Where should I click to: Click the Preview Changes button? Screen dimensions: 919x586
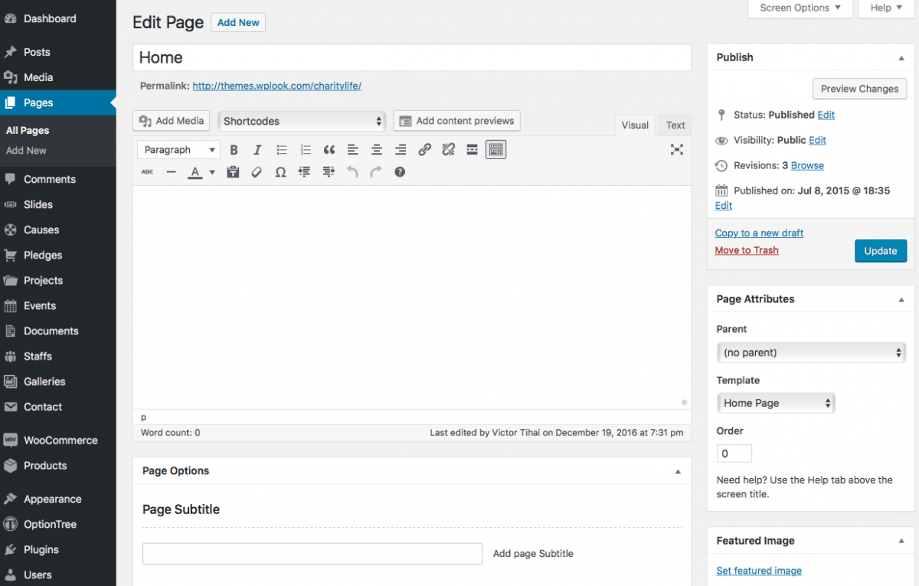pos(859,89)
